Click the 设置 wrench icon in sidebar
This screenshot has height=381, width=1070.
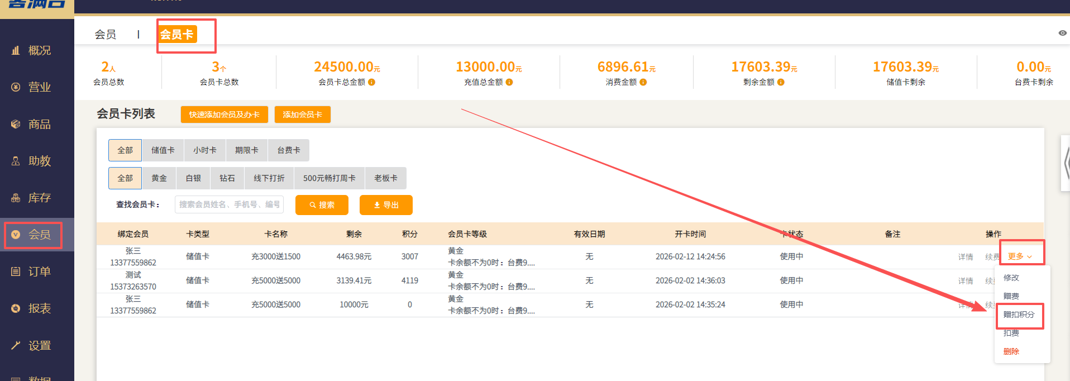[x=16, y=345]
